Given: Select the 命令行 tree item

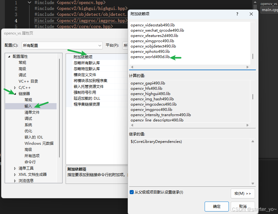Looking at the screenshot, I should click(30, 162).
